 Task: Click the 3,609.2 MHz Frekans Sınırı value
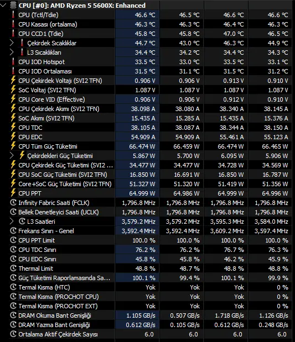(x=227, y=231)
